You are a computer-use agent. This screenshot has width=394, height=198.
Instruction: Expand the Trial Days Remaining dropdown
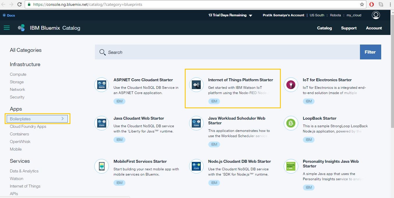click(x=251, y=15)
